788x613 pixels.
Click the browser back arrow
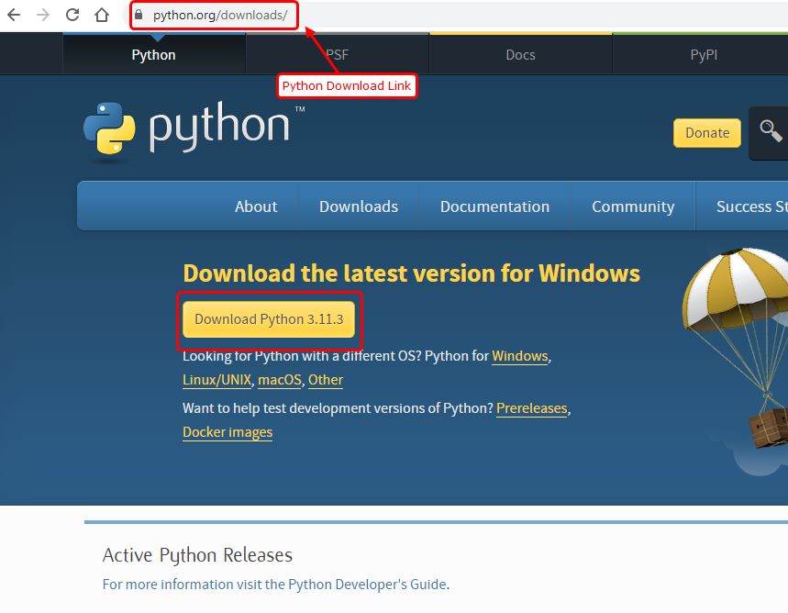[14, 15]
